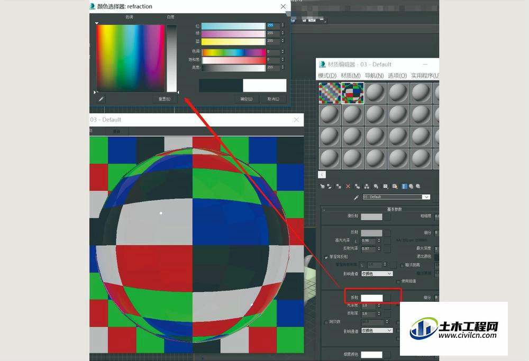Click the L lock button beside 高光光泽
The width and height of the screenshot is (529, 361).
click(355, 241)
